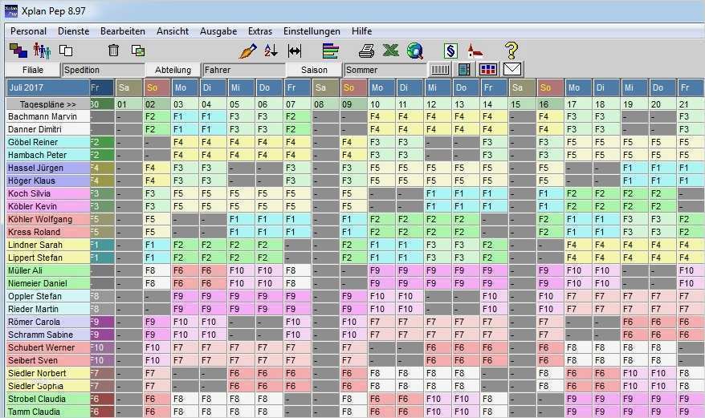Click the Xplan Pep title bar app icon
The image size is (705, 418).
[10, 10]
